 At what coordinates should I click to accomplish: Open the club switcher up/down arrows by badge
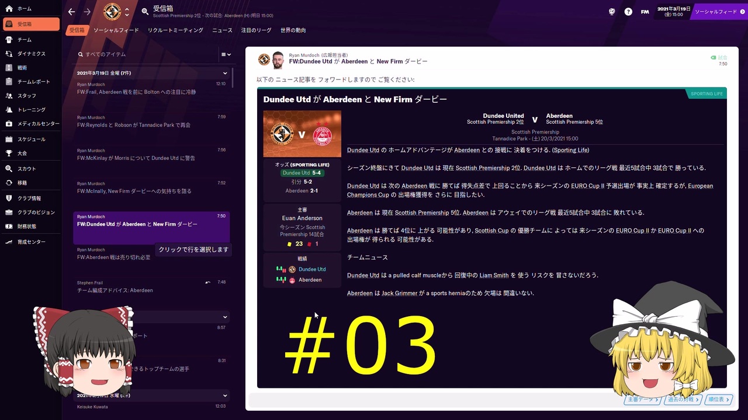click(x=127, y=12)
